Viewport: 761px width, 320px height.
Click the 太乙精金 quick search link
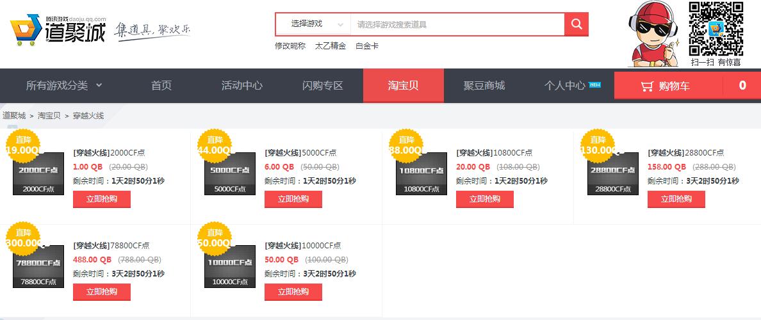331,46
